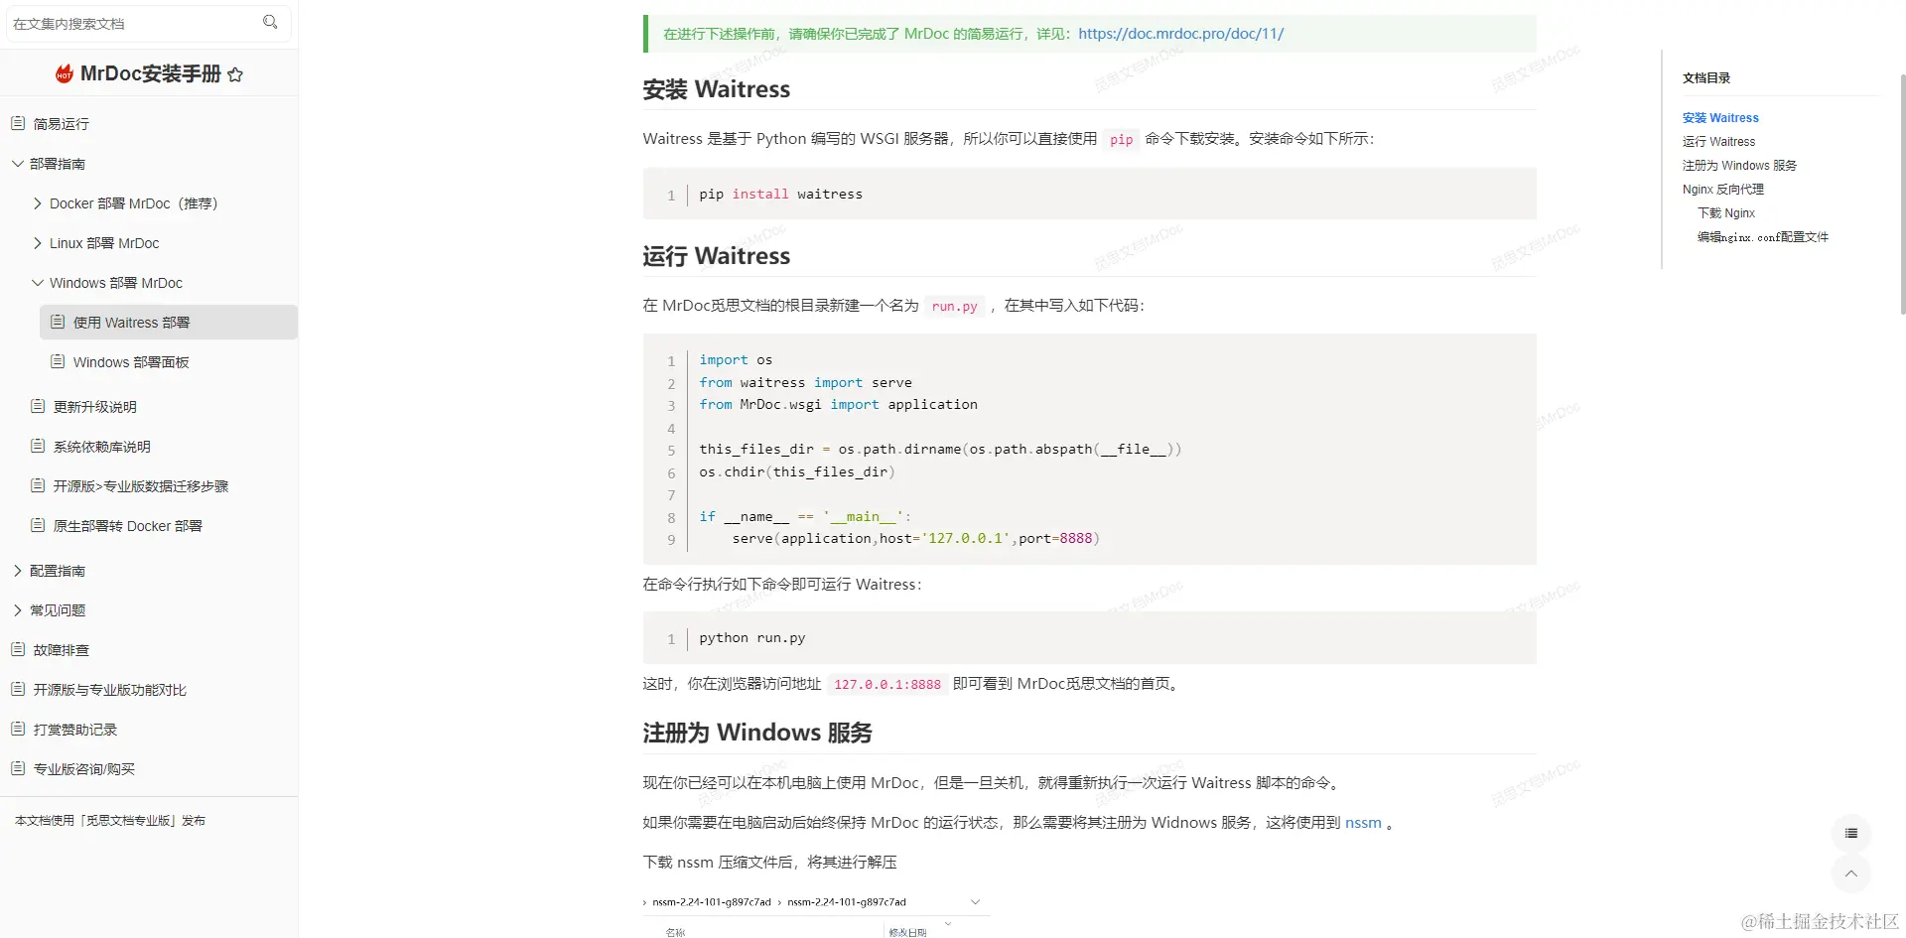The width and height of the screenshot is (1906, 938).
Task: Toggle the star favorite icon next to the handbook title
Action: pos(236,73)
